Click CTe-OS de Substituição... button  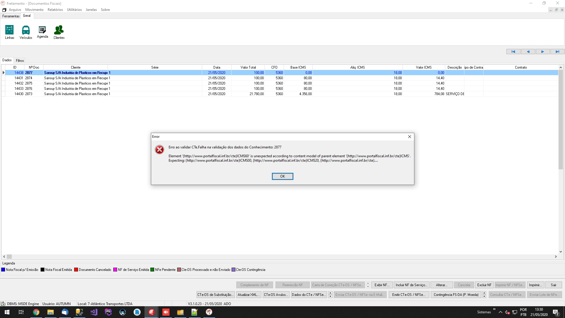click(x=216, y=294)
